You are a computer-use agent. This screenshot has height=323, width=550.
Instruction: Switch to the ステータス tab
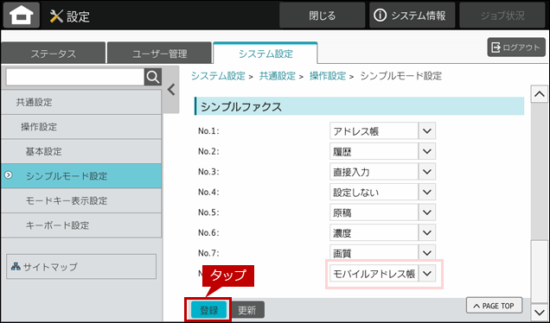point(54,54)
